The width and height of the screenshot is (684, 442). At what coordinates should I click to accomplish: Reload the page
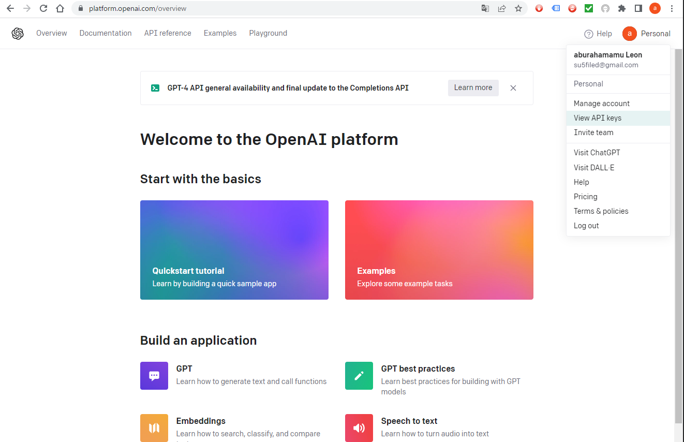43,8
